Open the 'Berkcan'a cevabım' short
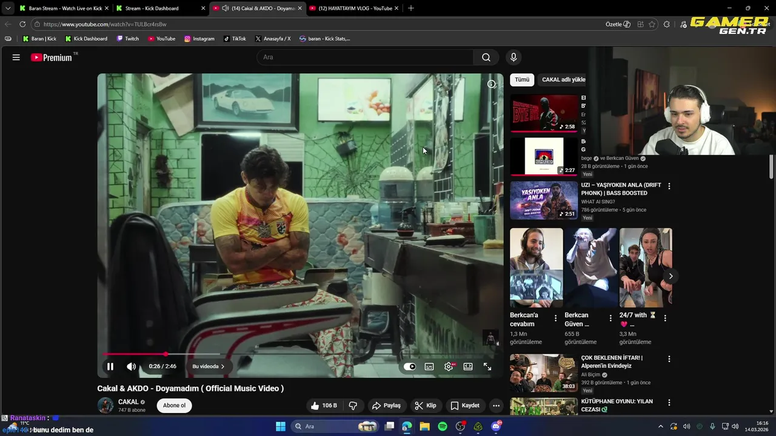The height and width of the screenshot is (436, 776). tap(536, 268)
